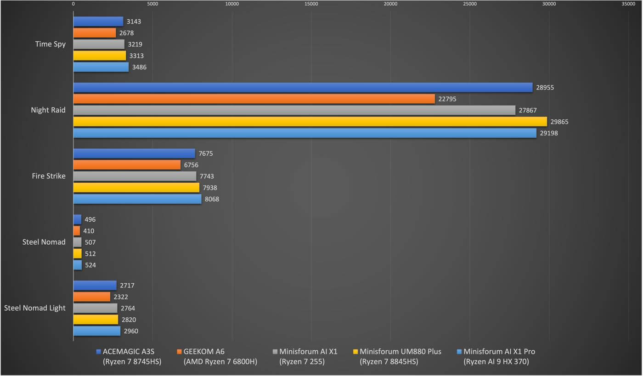Screen dimensions: 643x376
Task: Click the 28955 data label in Night Raid
Action: [x=545, y=87]
